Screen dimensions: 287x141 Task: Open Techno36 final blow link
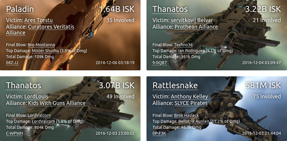pyautogui.click(x=183, y=45)
